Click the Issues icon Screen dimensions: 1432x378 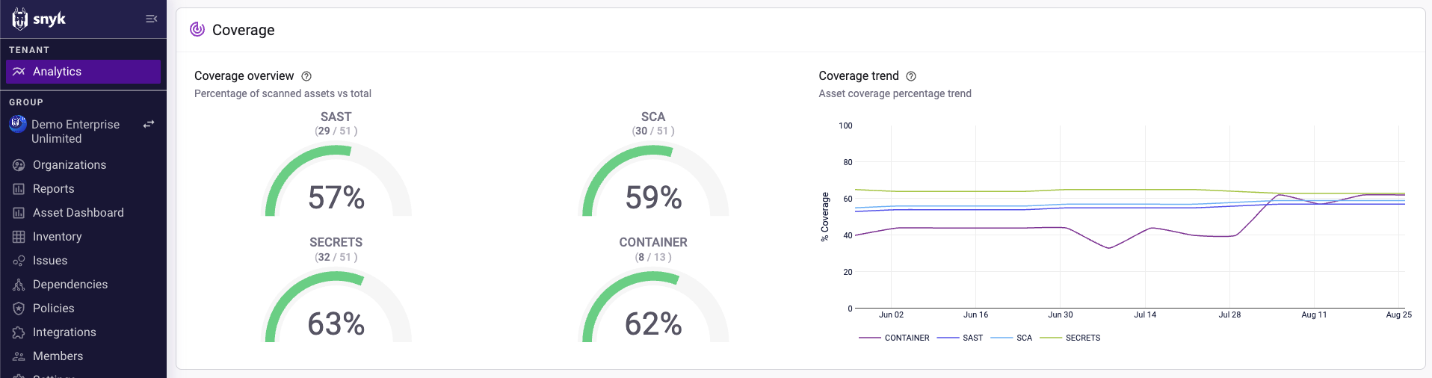(x=19, y=261)
